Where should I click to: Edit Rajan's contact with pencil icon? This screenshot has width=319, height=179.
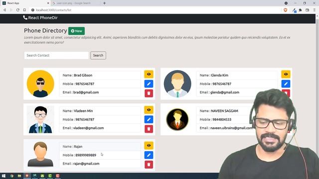point(149,155)
